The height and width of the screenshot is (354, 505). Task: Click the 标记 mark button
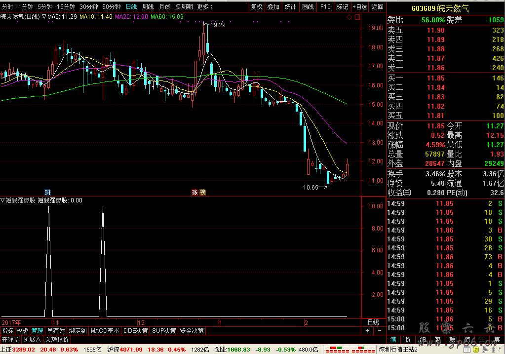pos(343,7)
